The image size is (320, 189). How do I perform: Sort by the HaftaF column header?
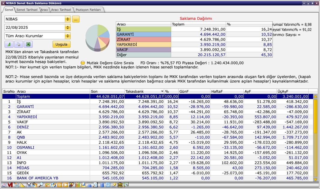pyautogui.click(x=227, y=91)
